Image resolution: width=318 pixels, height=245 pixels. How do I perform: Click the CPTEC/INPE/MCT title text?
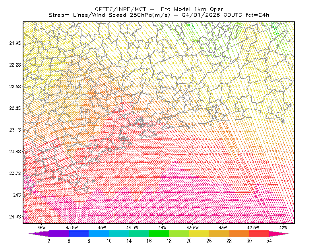(120, 9)
